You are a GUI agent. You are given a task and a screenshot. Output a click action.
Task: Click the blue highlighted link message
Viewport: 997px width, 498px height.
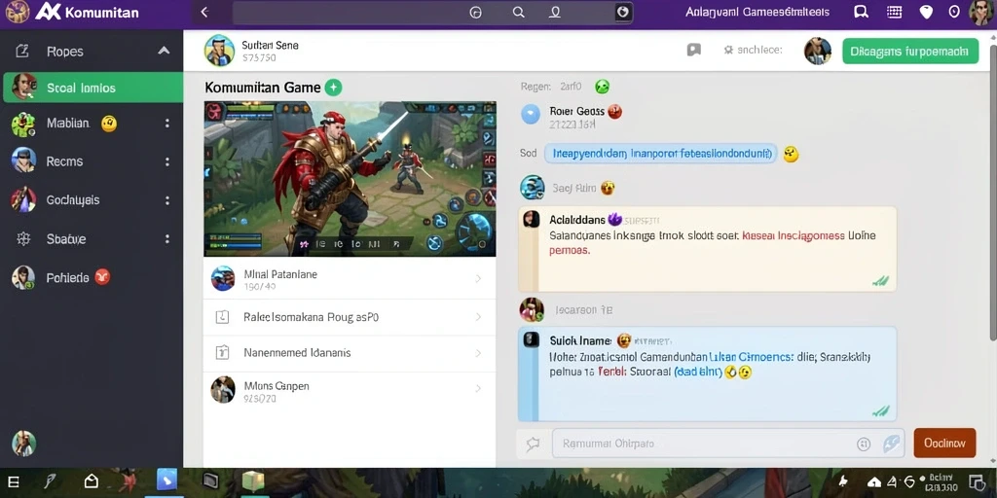click(x=661, y=153)
